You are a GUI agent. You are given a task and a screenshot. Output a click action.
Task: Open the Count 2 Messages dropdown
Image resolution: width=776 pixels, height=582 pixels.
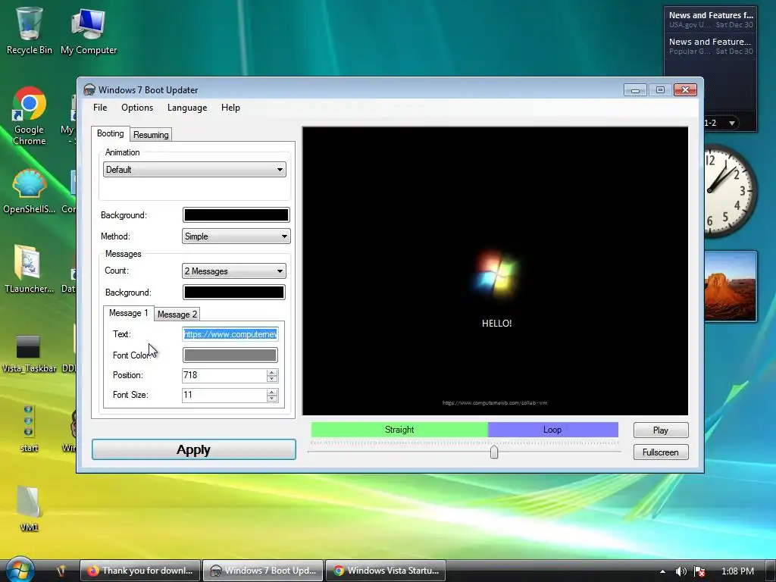tap(233, 271)
